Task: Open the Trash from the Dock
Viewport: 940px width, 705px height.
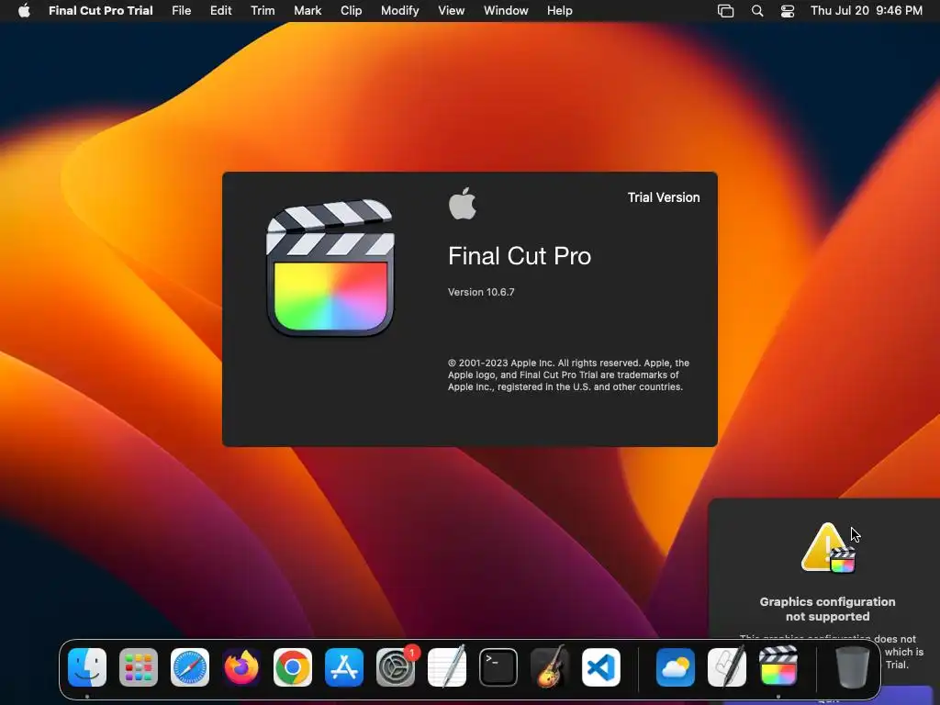Action: coord(853,667)
